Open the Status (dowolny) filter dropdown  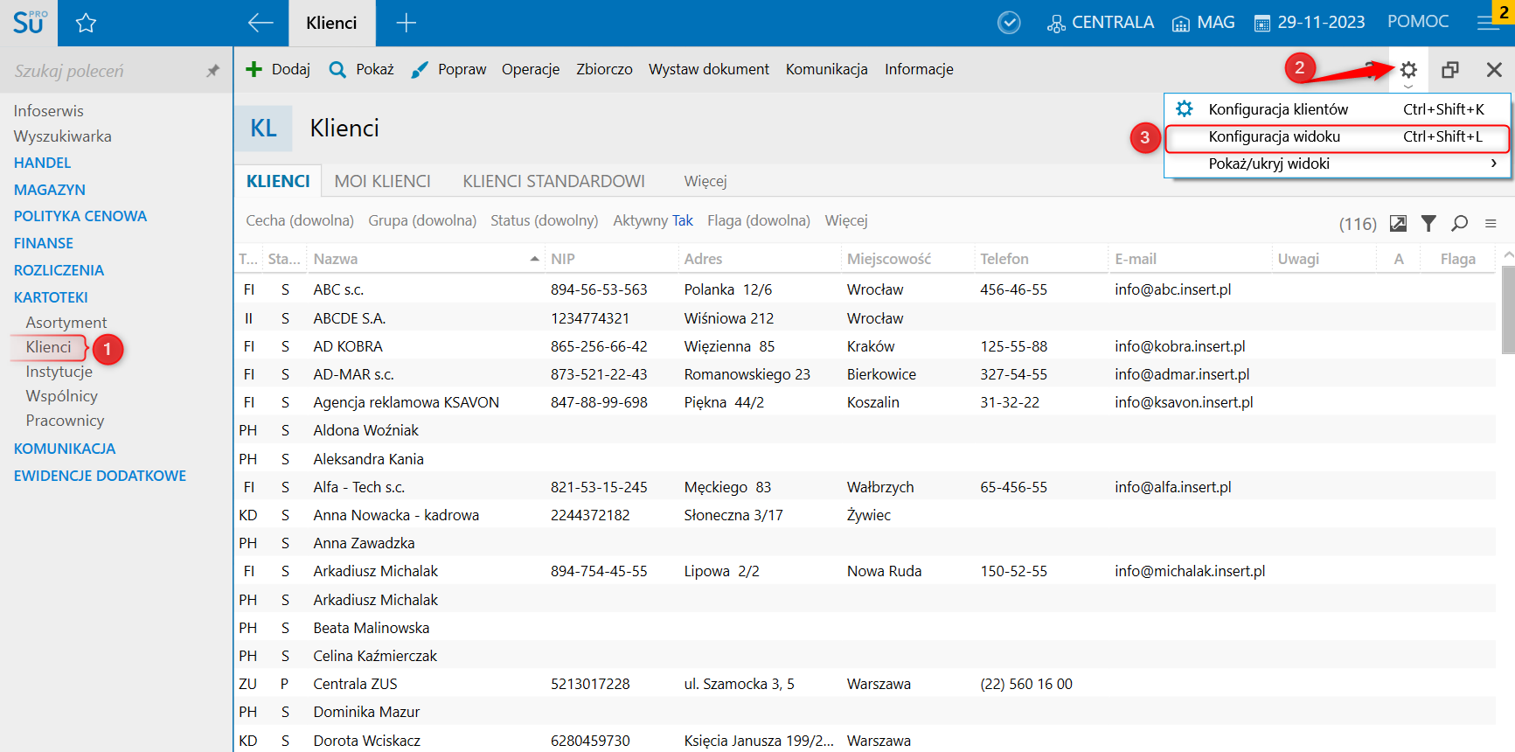(544, 220)
